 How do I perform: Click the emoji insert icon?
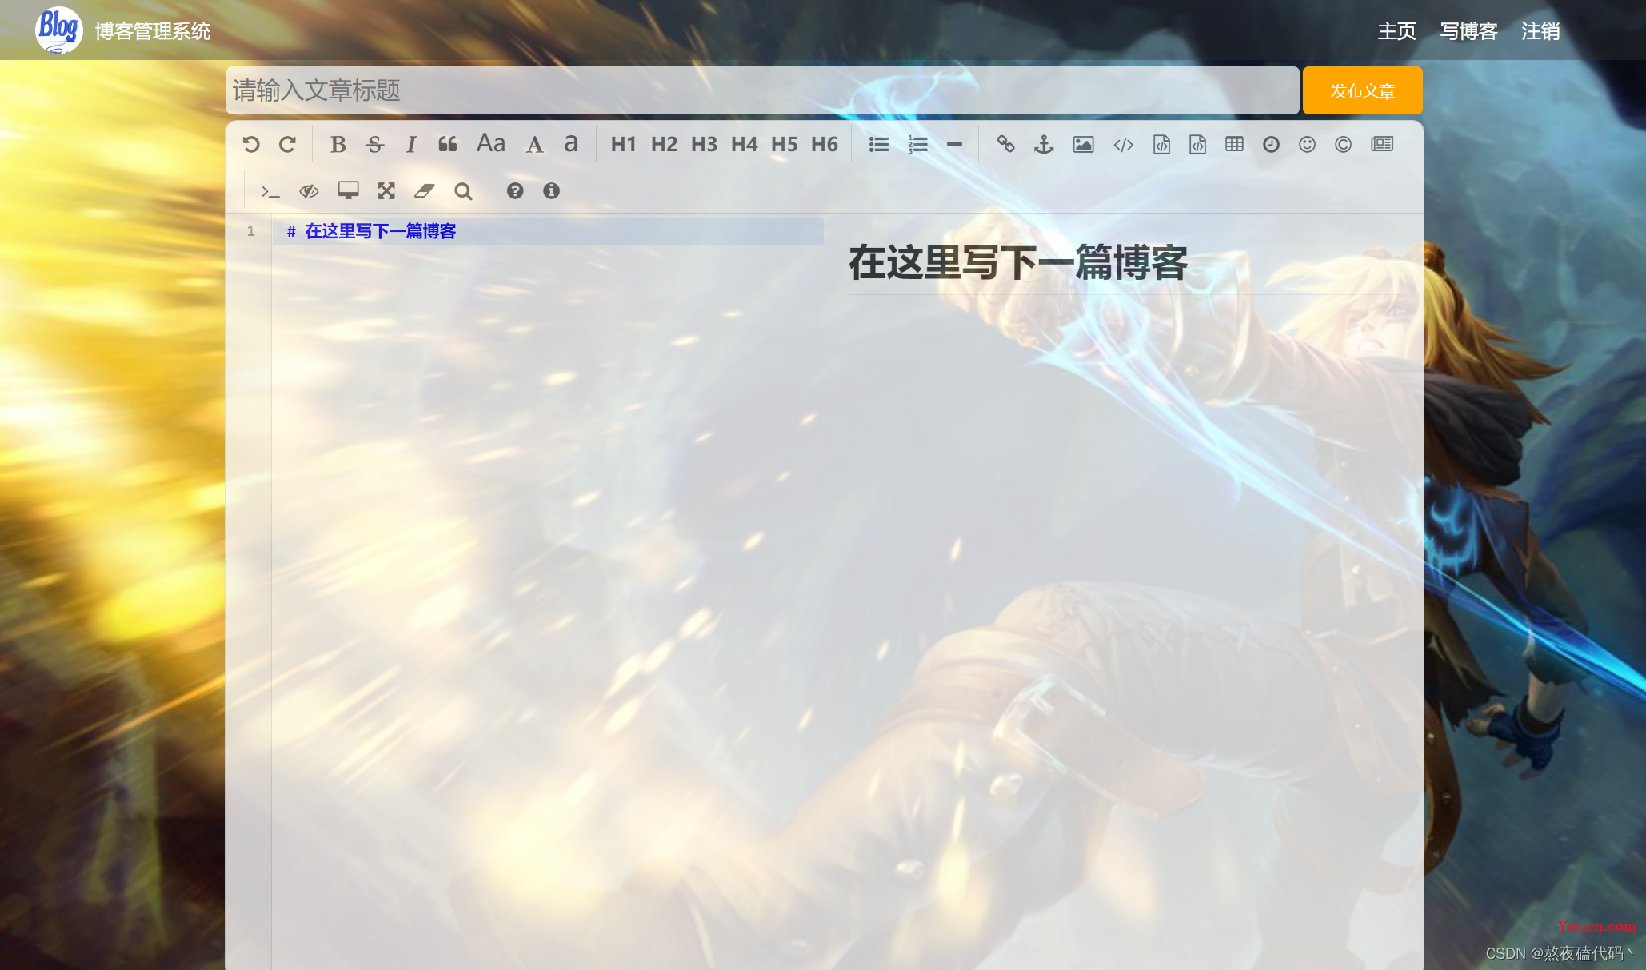pos(1305,143)
